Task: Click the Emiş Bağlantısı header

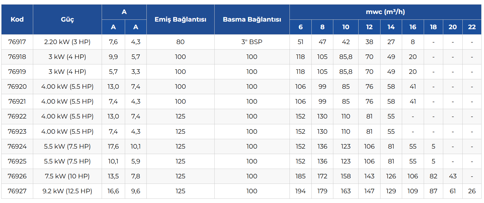Action: [180, 19]
